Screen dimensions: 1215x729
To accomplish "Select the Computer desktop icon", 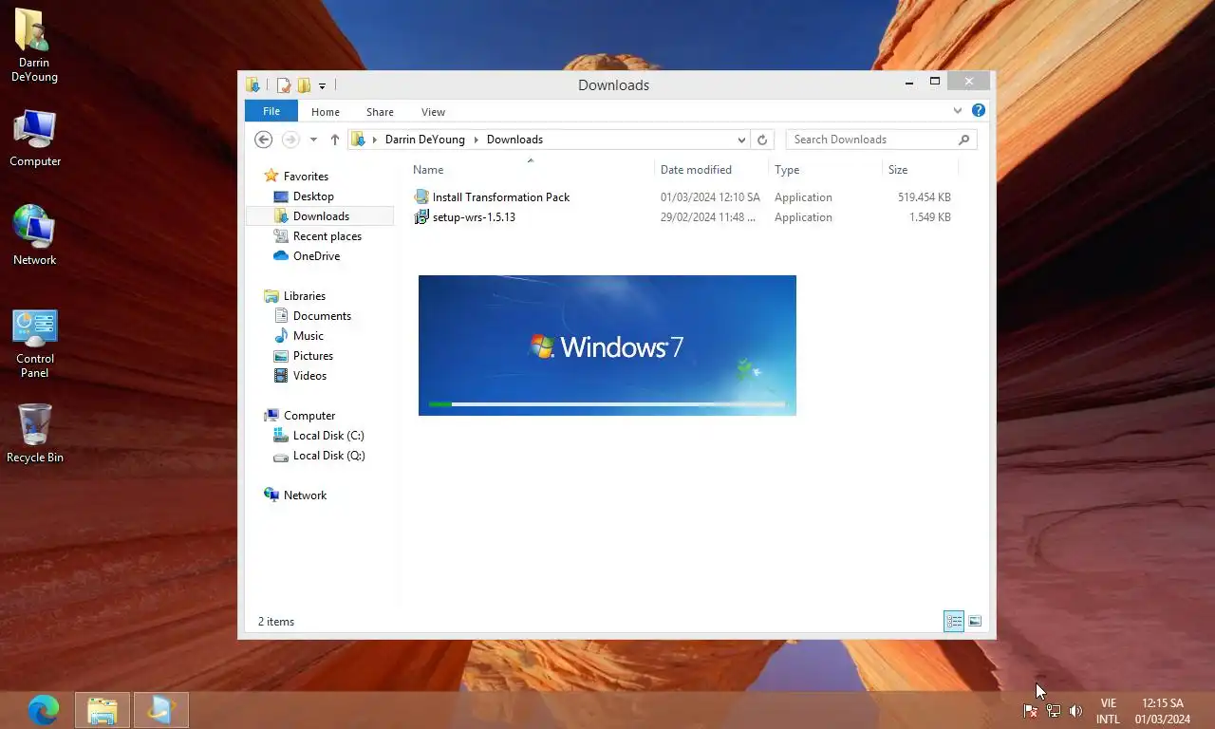I will click(x=35, y=139).
